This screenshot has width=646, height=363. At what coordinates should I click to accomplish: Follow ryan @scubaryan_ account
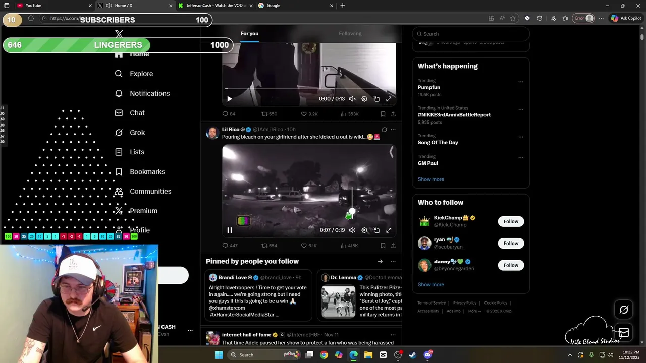coord(511,243)
